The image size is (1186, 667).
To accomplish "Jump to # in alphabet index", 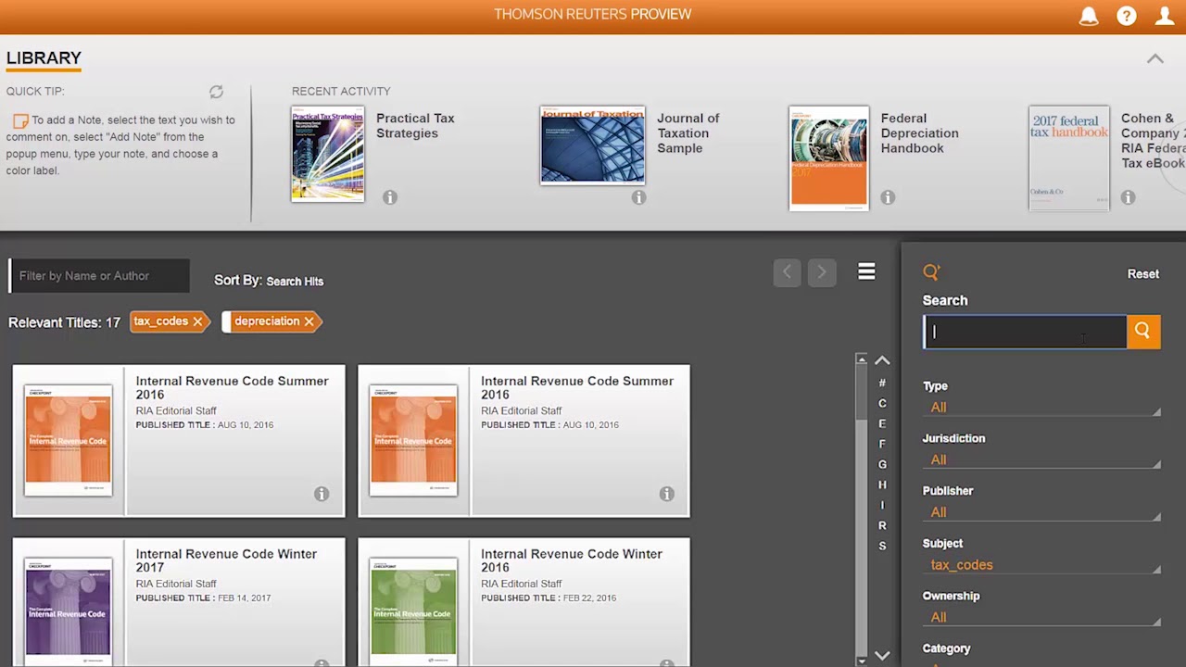I will [x=882, y=383].
